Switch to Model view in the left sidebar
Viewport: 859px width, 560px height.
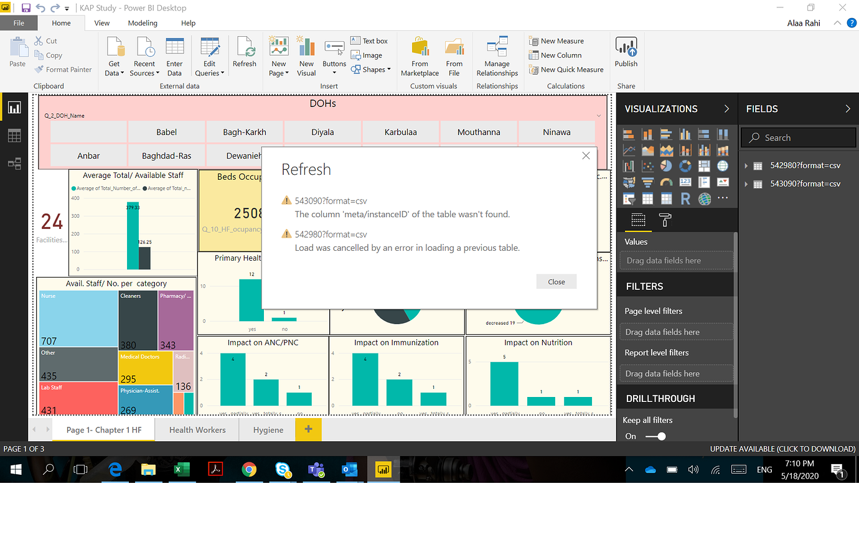(x=14, y=163)
